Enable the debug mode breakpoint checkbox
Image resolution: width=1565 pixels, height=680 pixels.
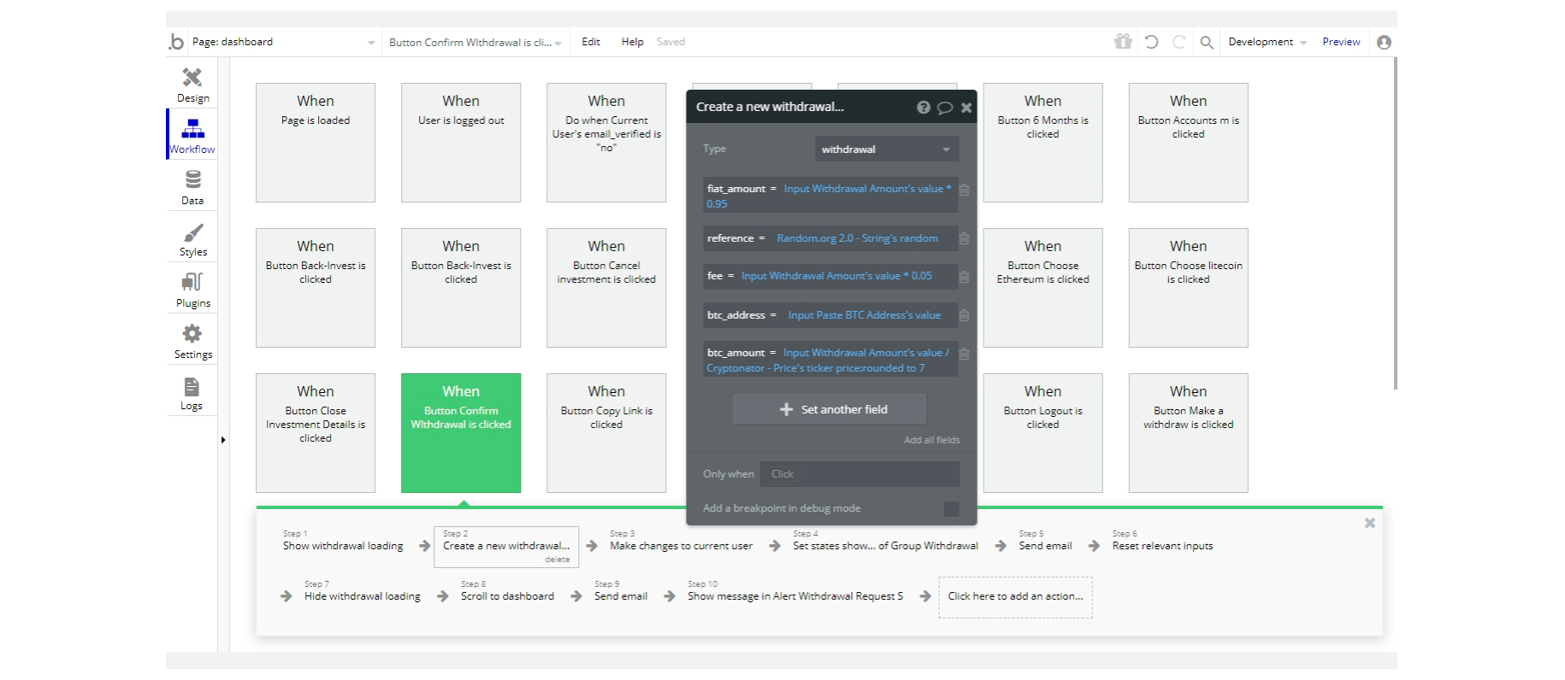click(x=951, y=509)
